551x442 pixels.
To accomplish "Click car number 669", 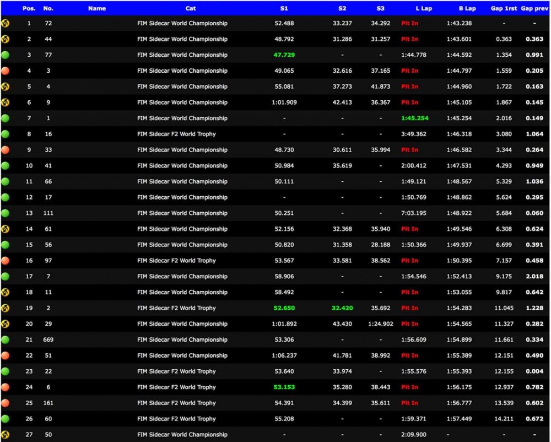I will click(48, 339).
